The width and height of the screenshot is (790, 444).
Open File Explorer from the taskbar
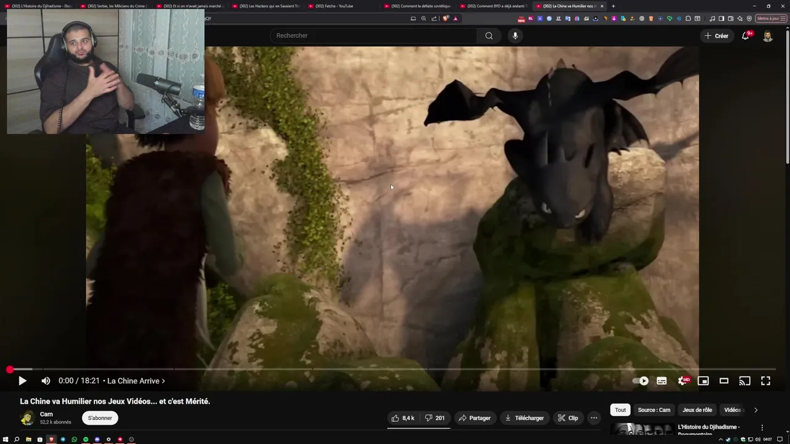point(28,440)
